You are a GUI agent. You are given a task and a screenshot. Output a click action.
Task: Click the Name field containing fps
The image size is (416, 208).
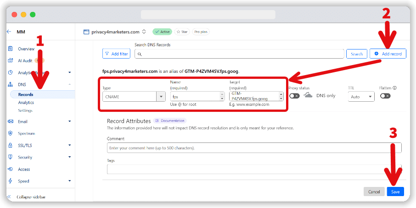pos(197,97)
